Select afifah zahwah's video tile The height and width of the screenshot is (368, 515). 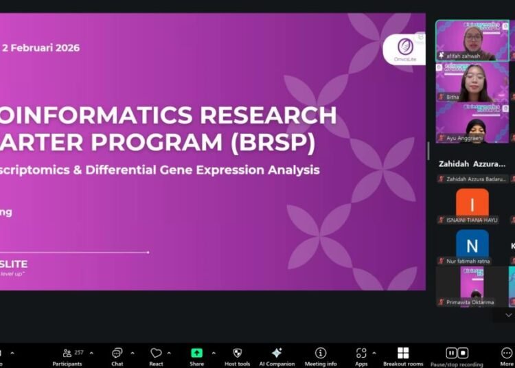tap(472, 41)
